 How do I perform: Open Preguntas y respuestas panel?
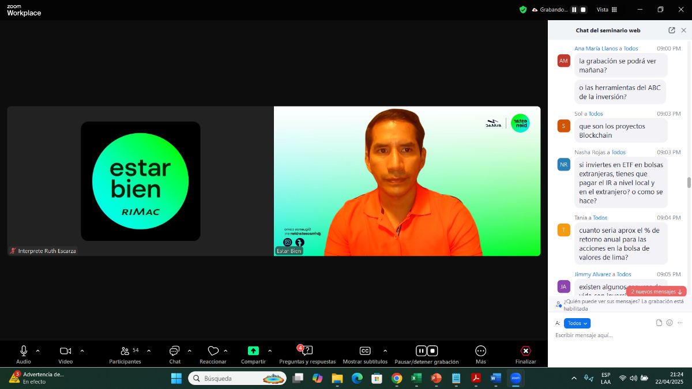(307, 351)
